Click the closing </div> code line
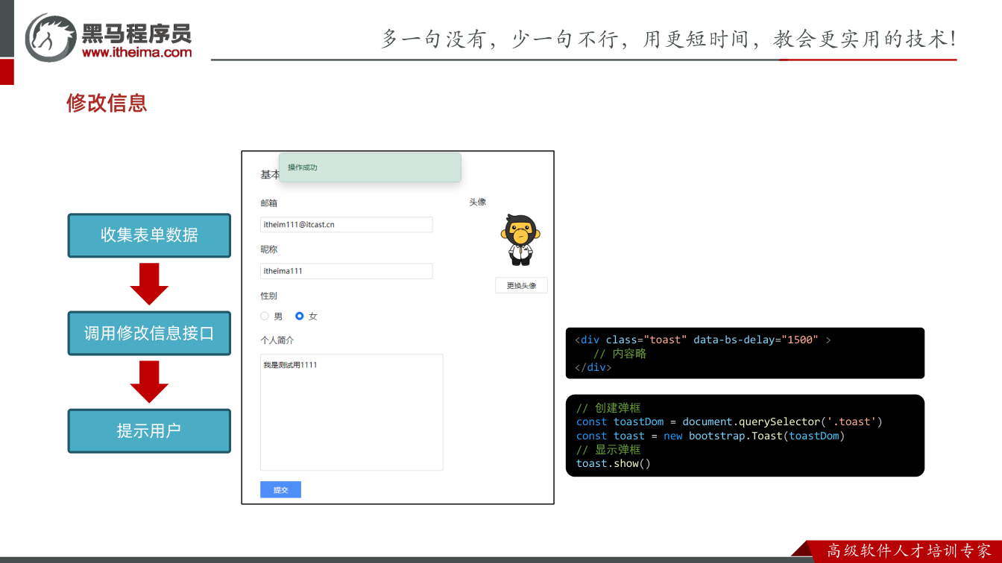 coord(593,367)
